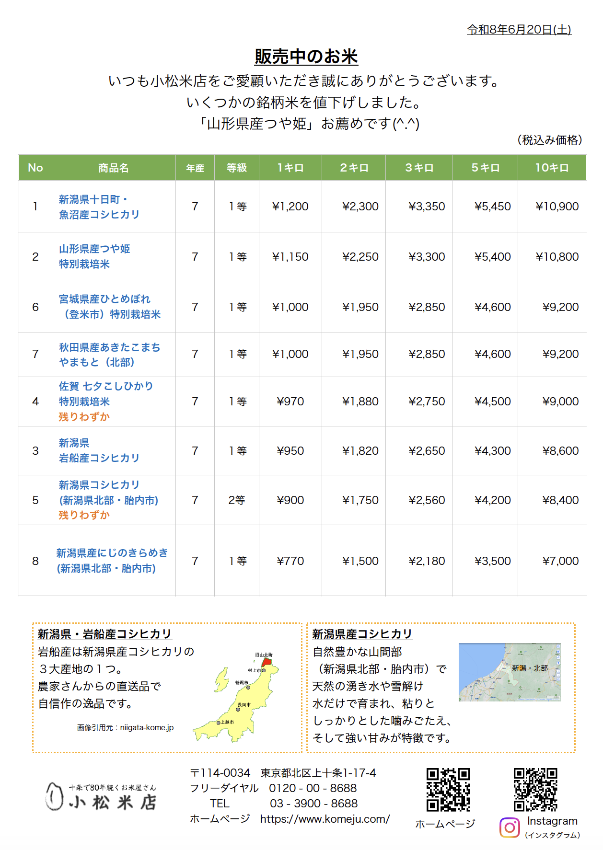Viewport: 603px width, 850px height.
Task: Click price ¥2,300 in the 2キロ column
Action: 360,207
